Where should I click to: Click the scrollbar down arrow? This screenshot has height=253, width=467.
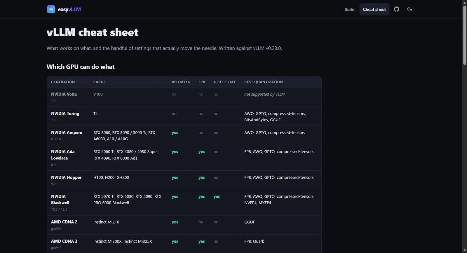(x=464, y=250)
